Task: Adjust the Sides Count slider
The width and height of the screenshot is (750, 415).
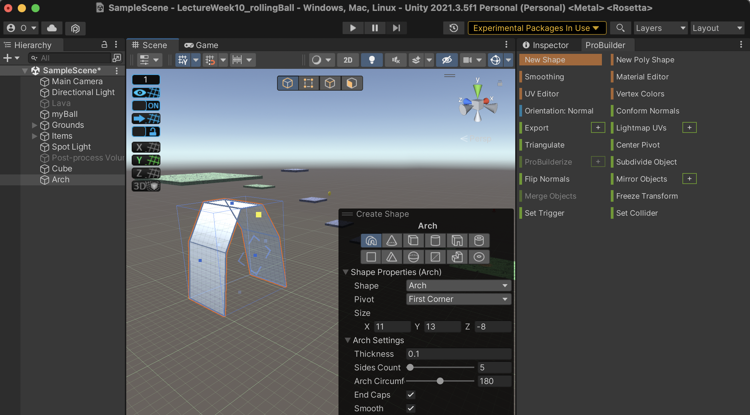Action: pyautogui.click(x=440, y=367)
